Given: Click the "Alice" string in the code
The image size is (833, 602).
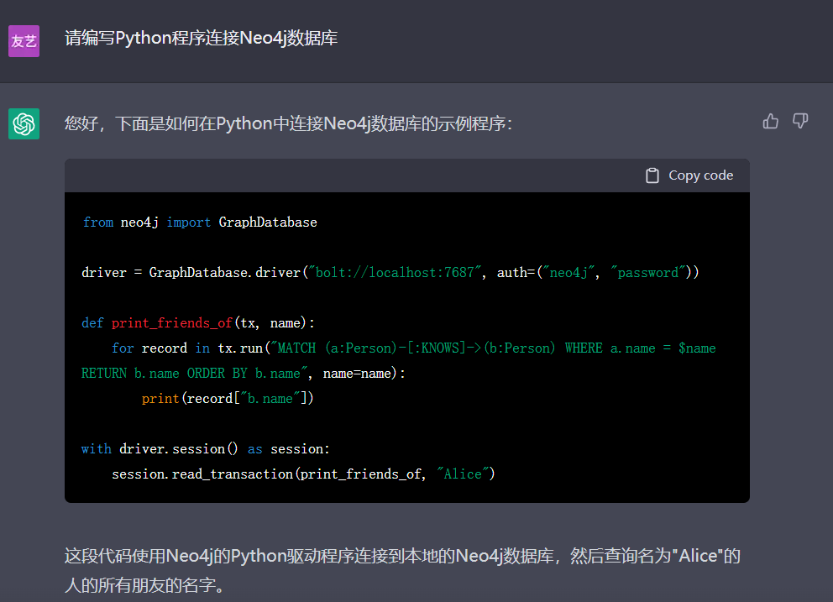Looking at the screenshot, I should [463, 474].
